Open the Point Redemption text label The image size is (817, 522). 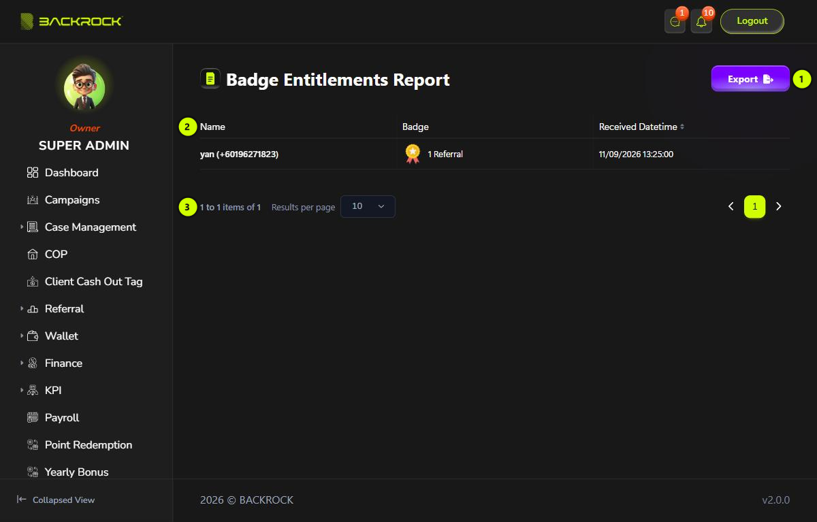point(89,445)
